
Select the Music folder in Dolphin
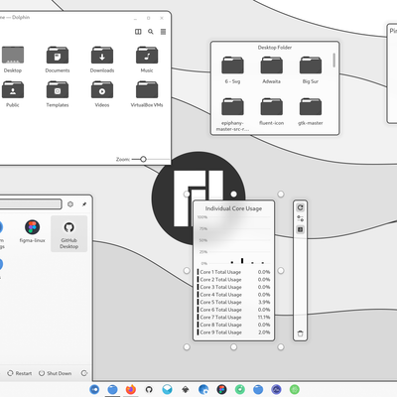click(147, 60)
